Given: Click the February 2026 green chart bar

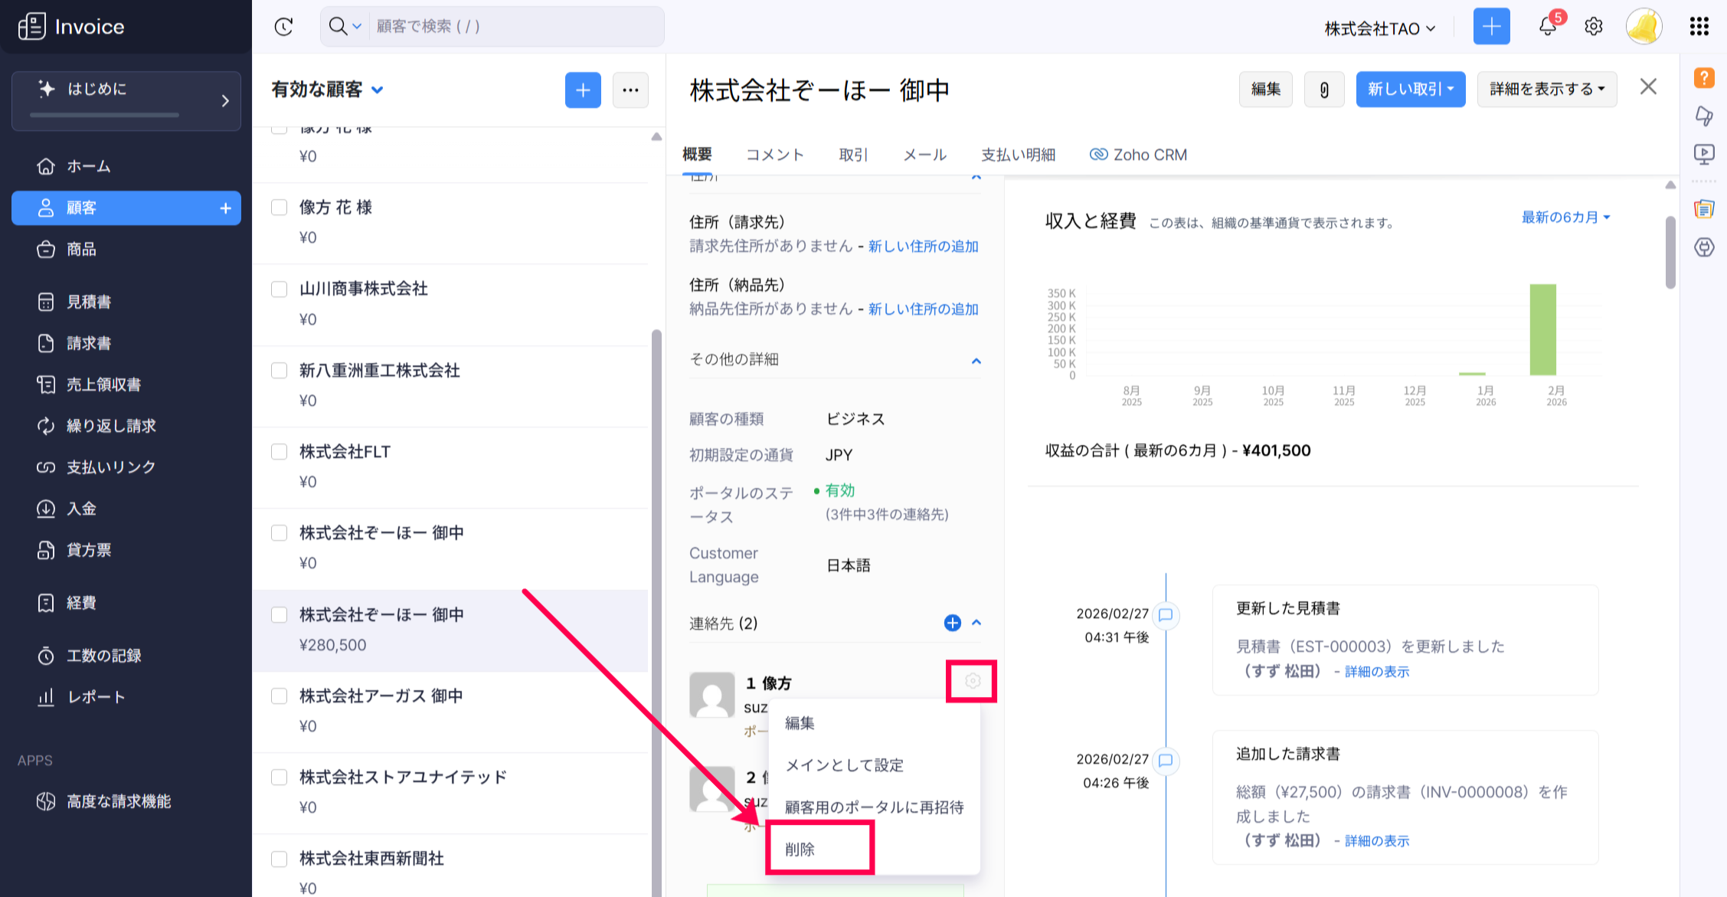Looking at the screenshot, I should click(1542, 329).
